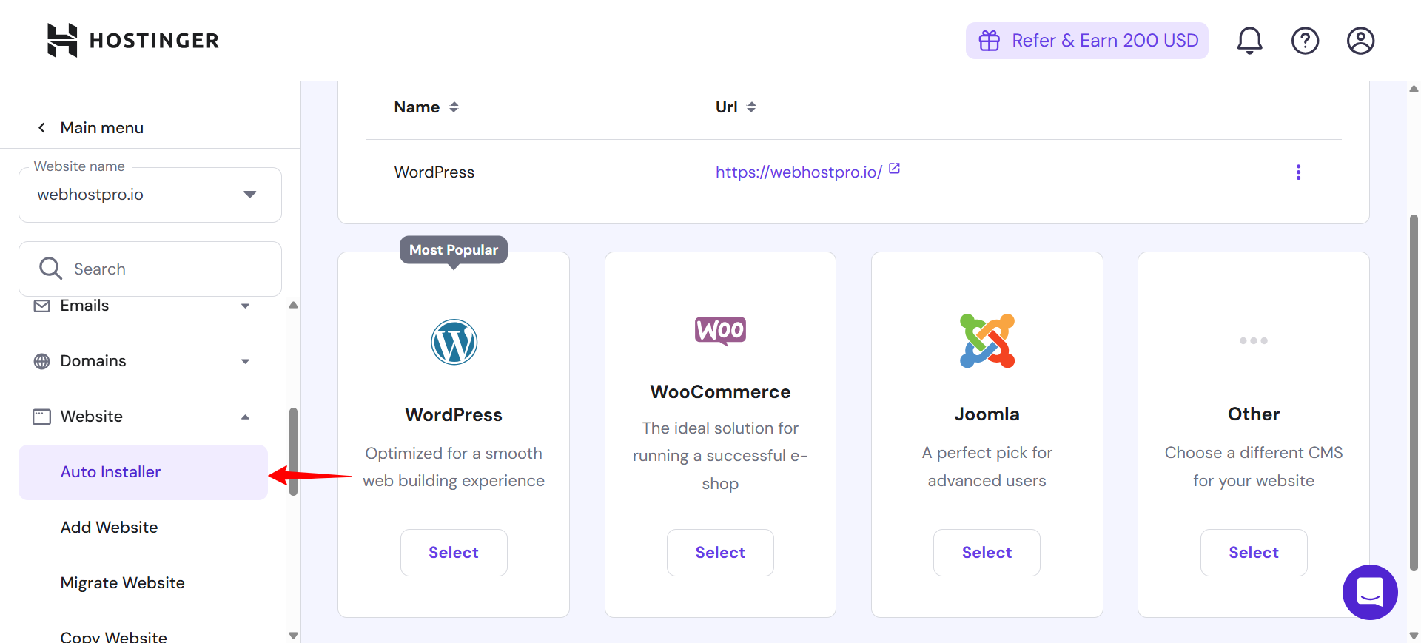
Task: Click the Domains globe icon
Action: (42, 361)
